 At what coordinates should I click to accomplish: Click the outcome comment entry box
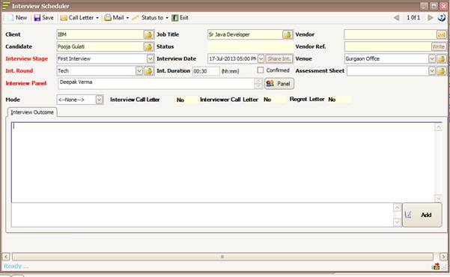coord(202,215)
